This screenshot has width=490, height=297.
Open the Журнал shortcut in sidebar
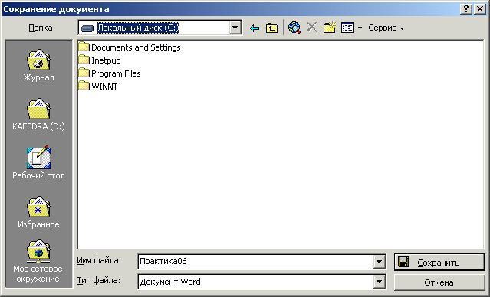pyautogui.click(x=38, y=66)
